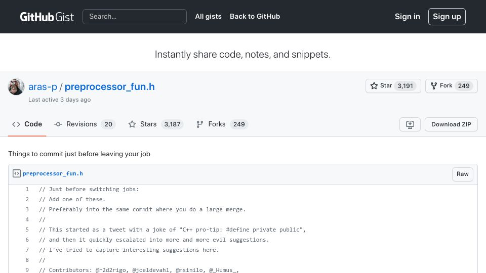Click the "Things to commit just before leaving" description
The image size is (486, 273).
click(x=79, y=154)
